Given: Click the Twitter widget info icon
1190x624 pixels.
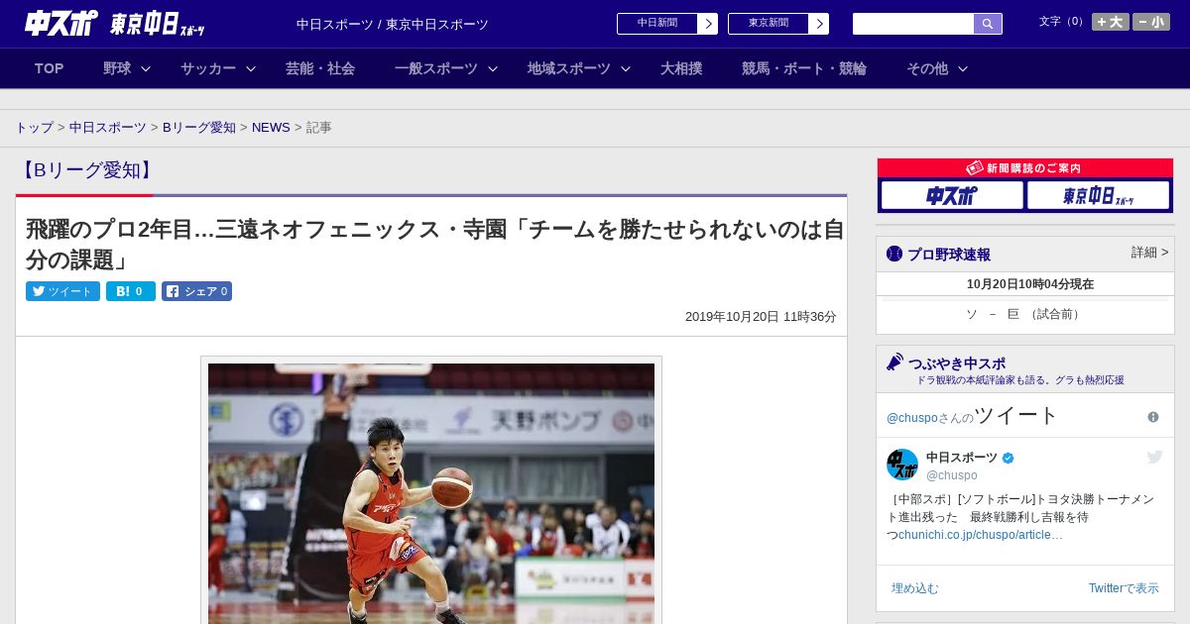Looking at the screenshot, I should coord(1153,417).
